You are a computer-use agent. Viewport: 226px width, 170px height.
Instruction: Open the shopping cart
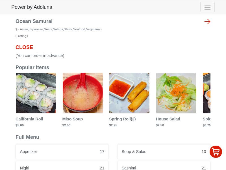(x=216, y=152)
